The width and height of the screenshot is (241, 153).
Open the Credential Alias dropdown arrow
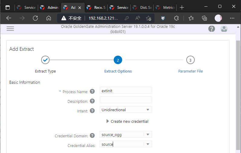(148, 145)
